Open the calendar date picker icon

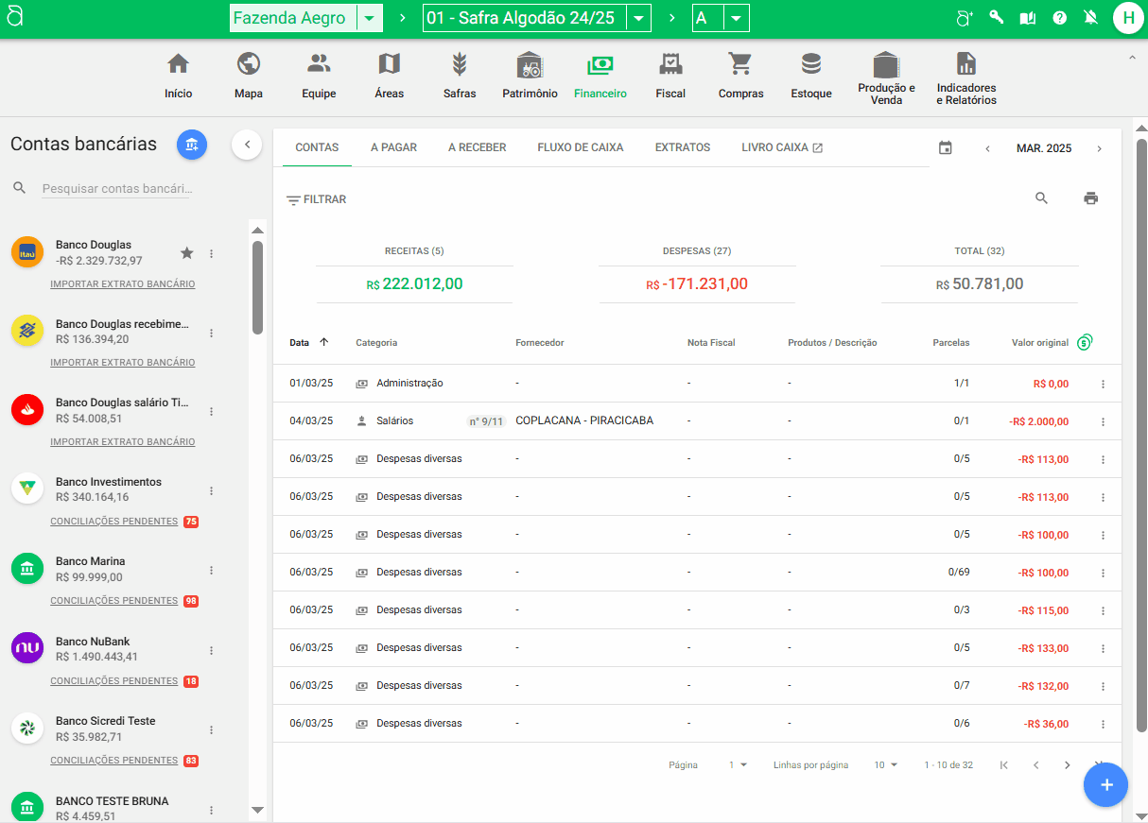945,148
